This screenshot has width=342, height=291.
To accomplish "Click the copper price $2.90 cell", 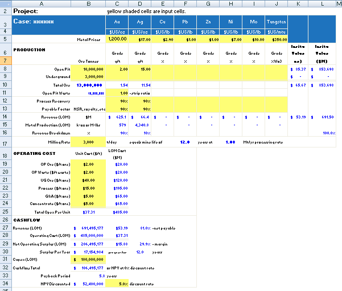I will (x=163, y=39).
